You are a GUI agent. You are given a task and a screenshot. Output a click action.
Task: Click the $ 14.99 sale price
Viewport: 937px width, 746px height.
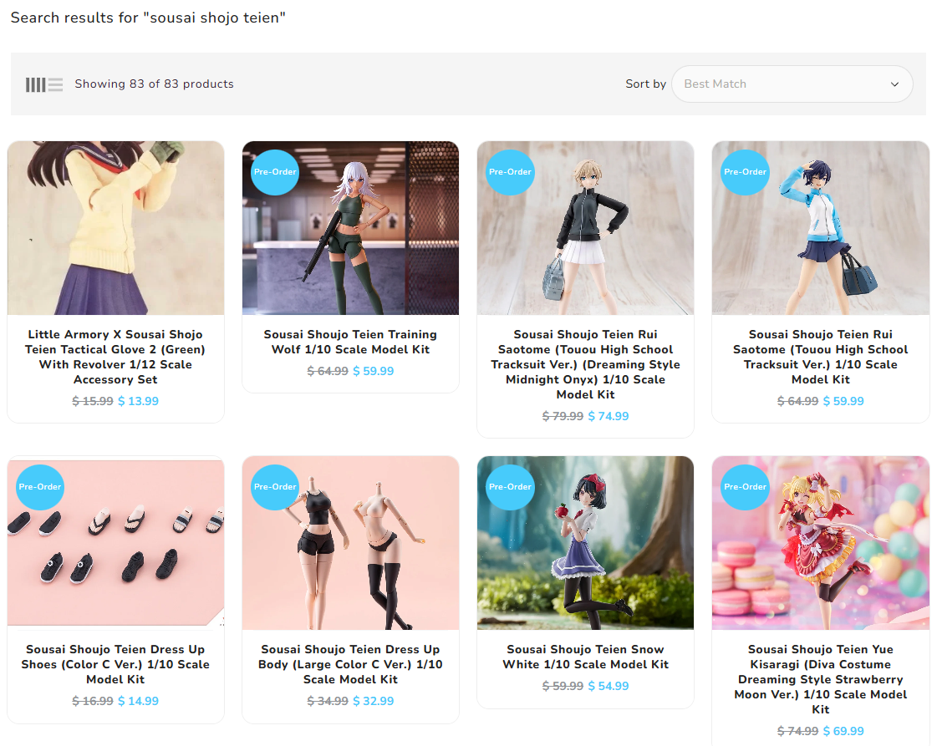(138, 701)
